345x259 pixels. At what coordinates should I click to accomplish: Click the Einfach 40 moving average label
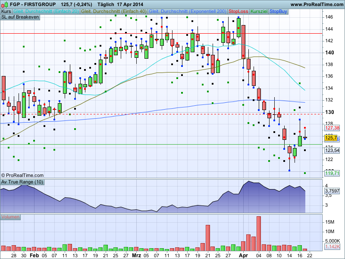pyautogui.click(x=114, y=11)
